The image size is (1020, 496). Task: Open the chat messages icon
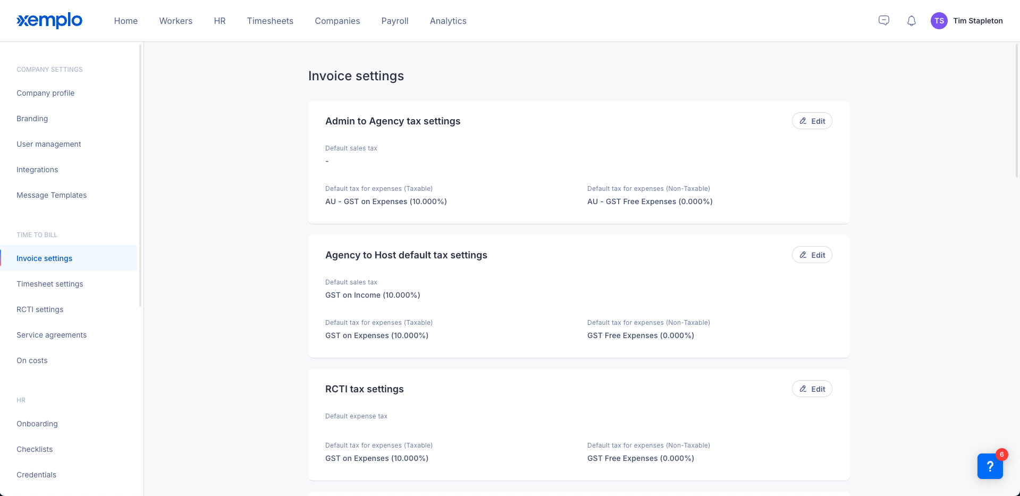(883, 21)
